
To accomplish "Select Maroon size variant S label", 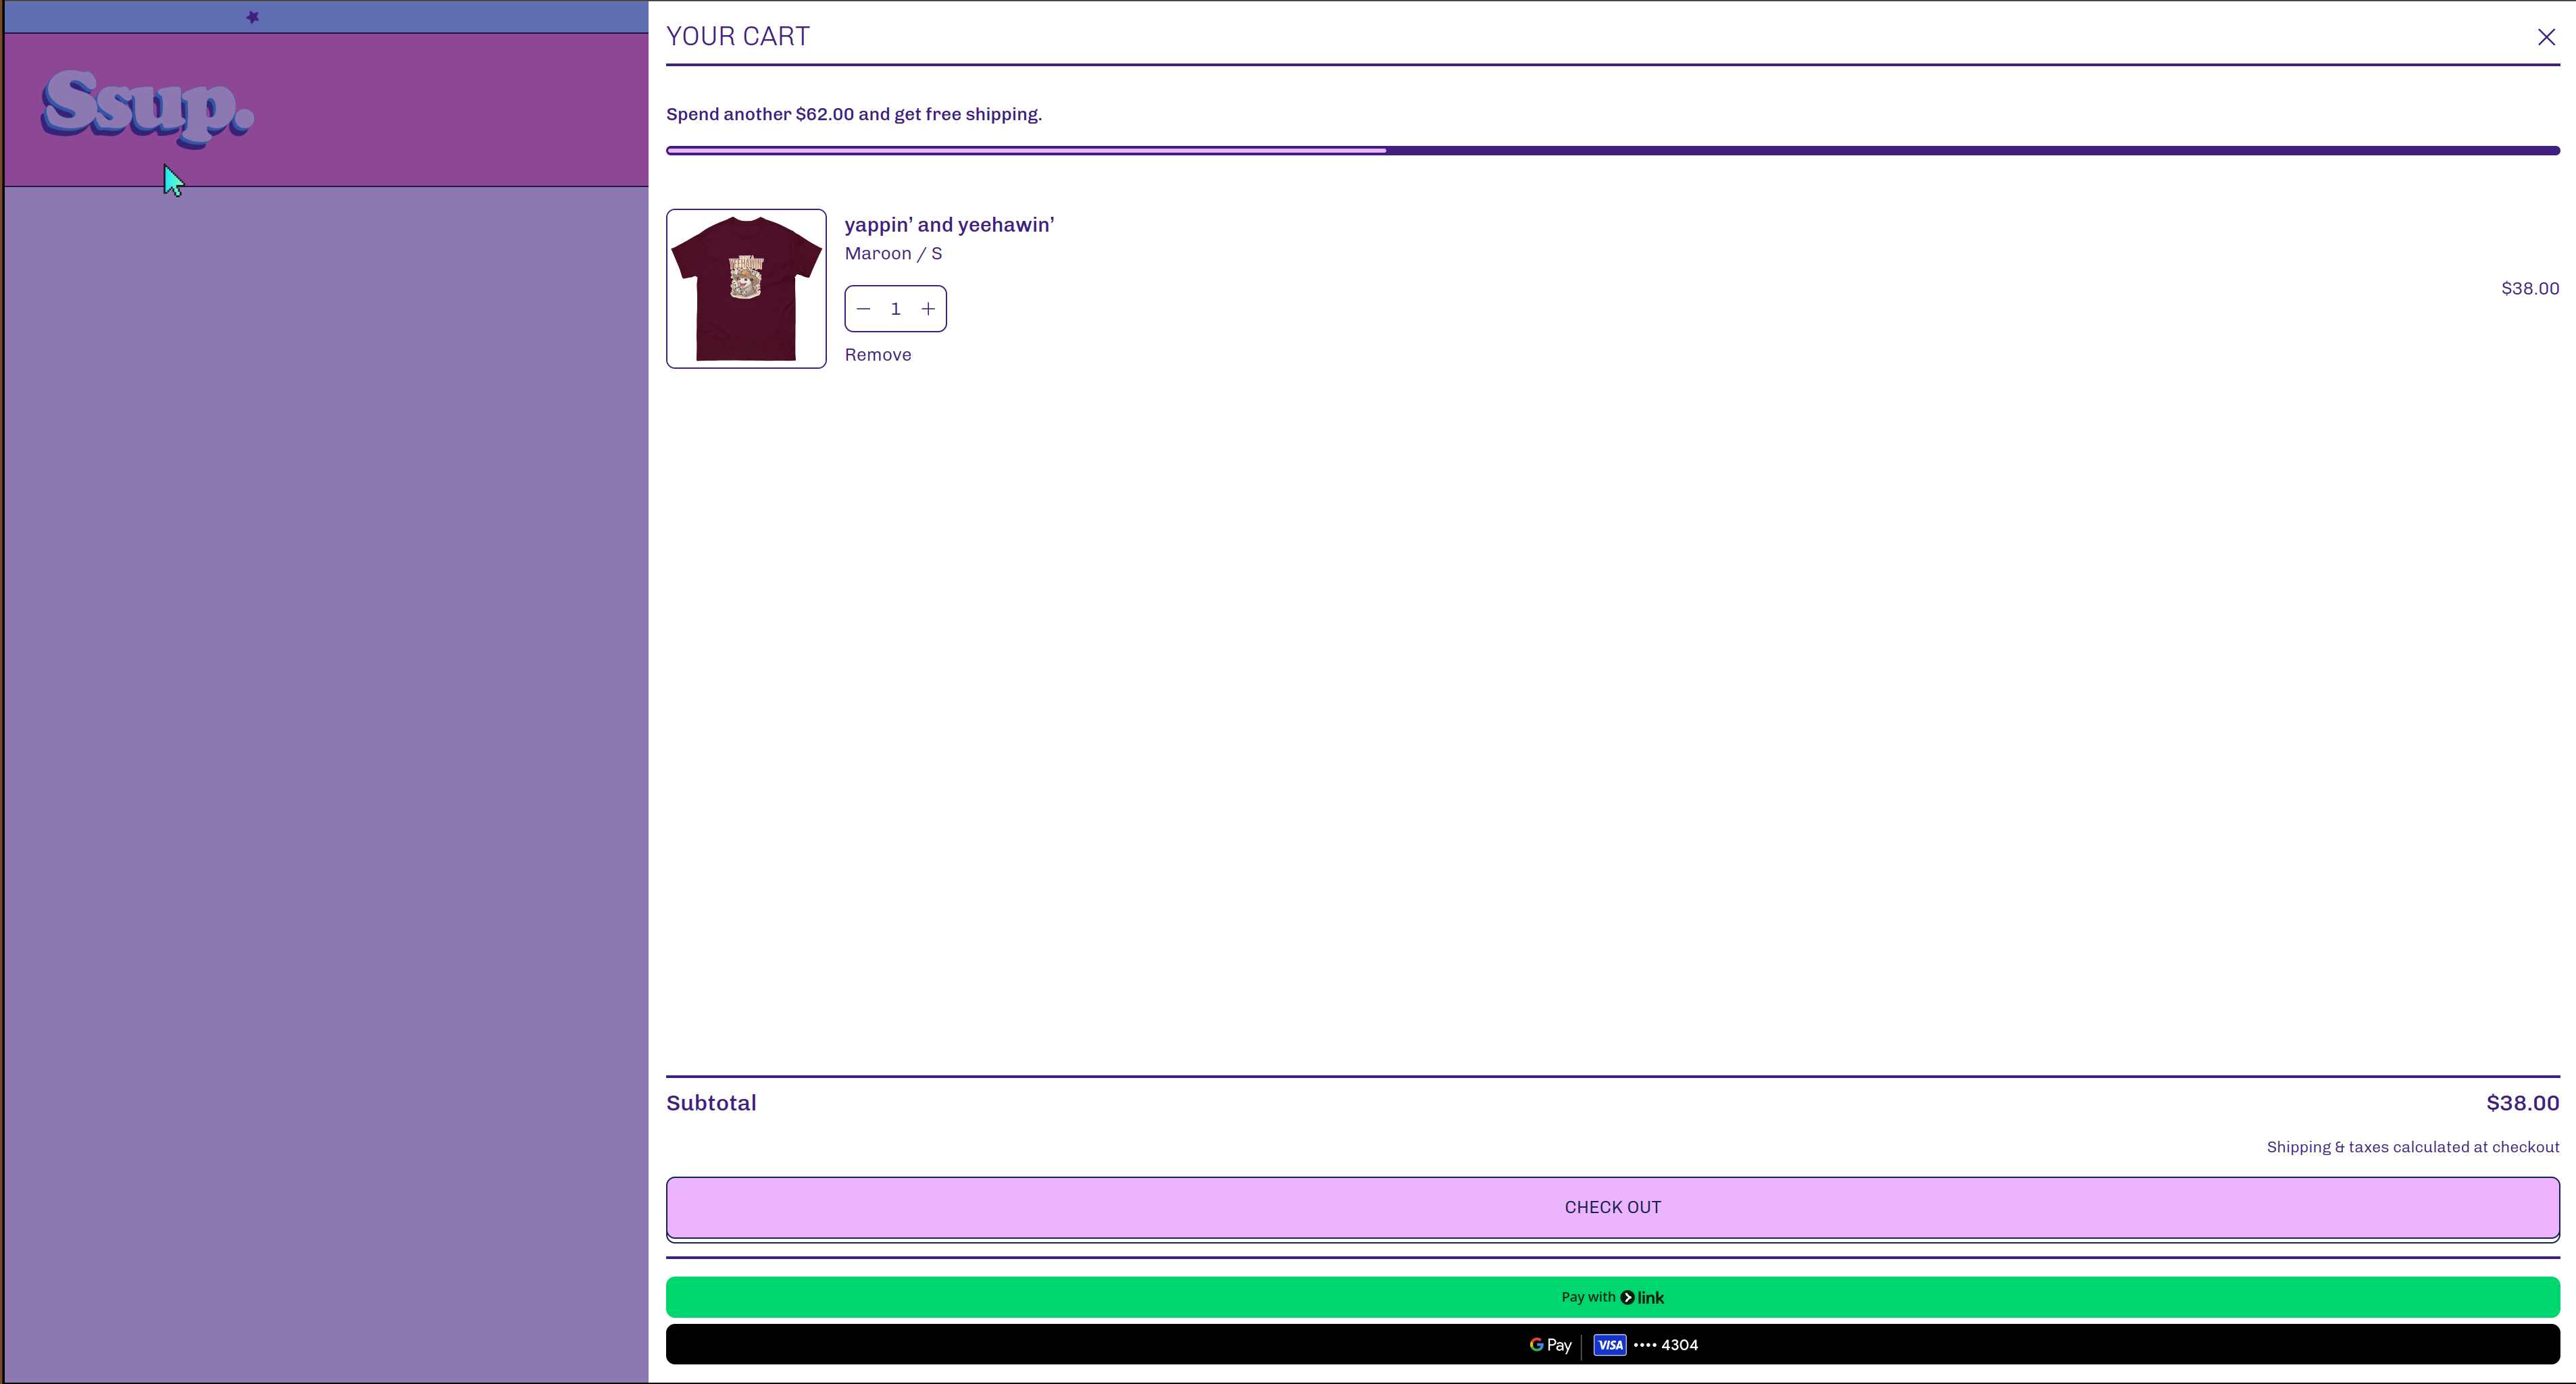I will (893, 252).
